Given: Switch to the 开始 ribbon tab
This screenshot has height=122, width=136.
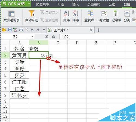Looking at the screenshot, I should coord(60,4).
